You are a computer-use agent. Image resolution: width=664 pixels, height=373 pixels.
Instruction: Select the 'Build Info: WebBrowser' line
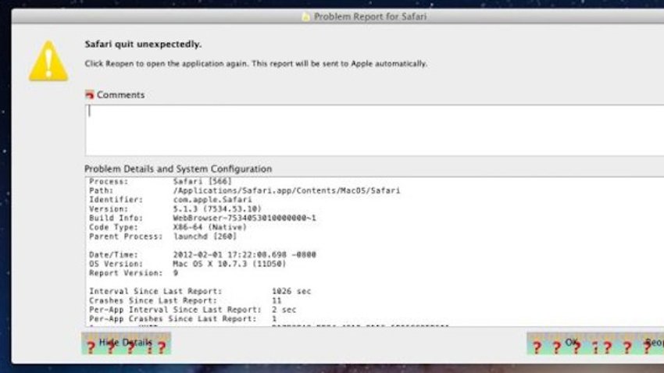[x=202, y=218]
